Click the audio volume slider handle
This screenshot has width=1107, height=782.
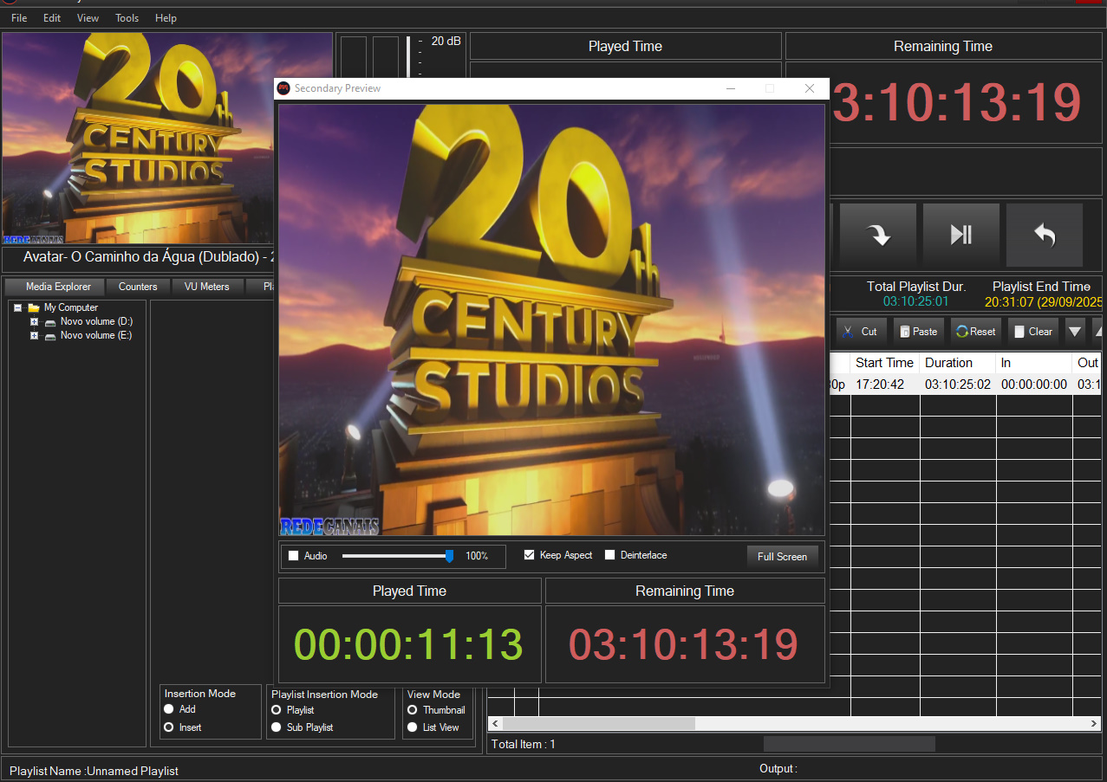coord(449,556)
